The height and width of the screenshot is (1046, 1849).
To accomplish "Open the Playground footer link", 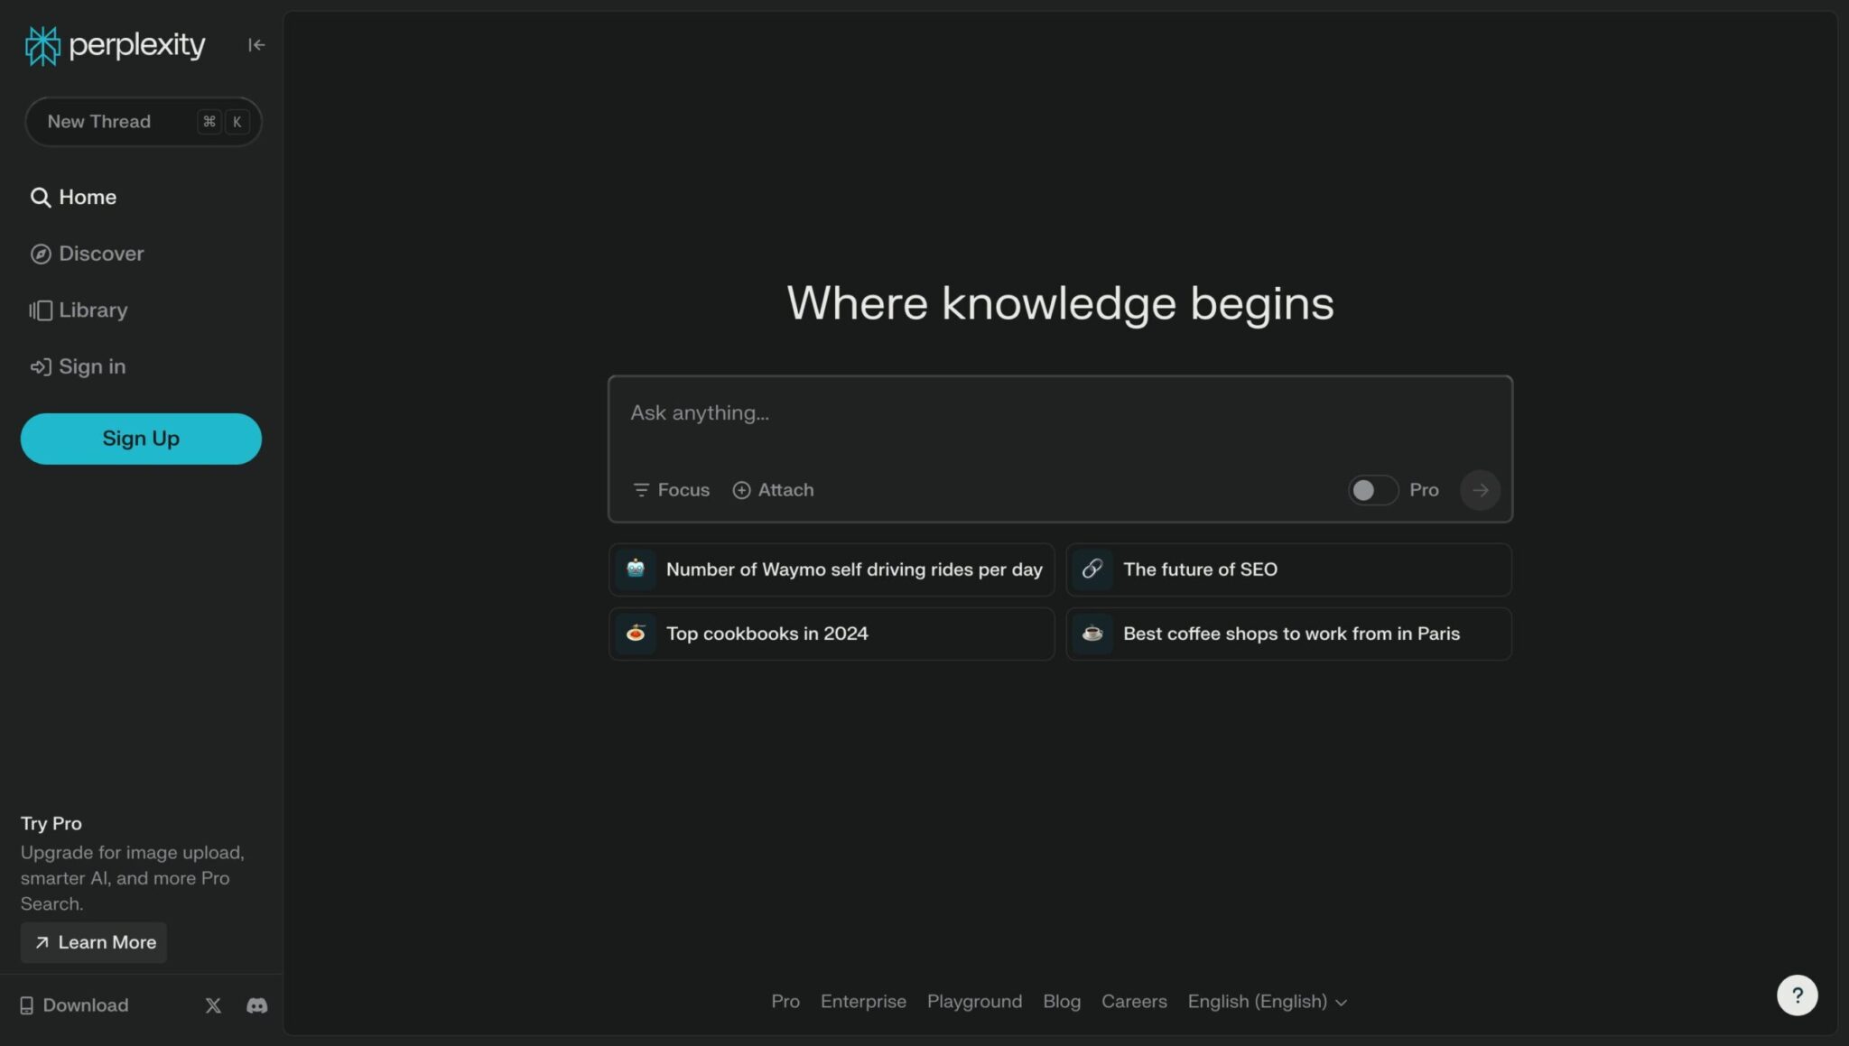I will pyautogui.click(x=974, y=1002).
